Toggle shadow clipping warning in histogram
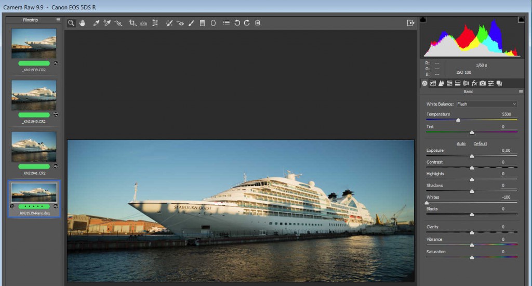Screen dimensions: 532x286 [423, 20]
